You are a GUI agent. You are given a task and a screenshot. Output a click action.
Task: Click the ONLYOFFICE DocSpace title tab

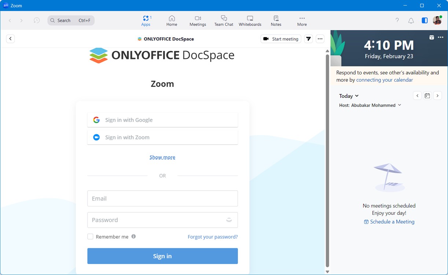(x=165, y=38)
